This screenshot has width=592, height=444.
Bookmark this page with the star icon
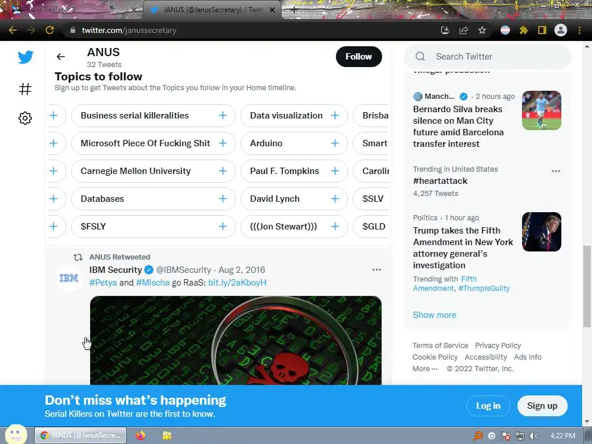pos(482,30)
